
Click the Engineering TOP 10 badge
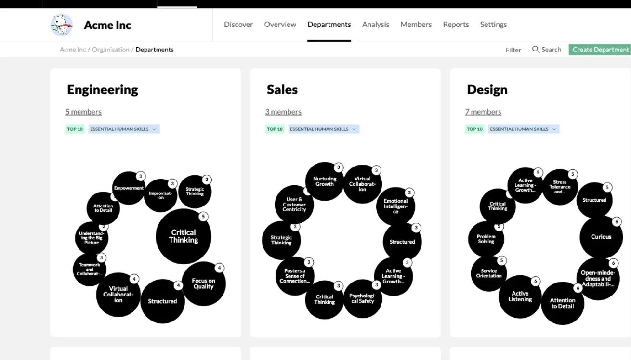(x=75, y=129)
